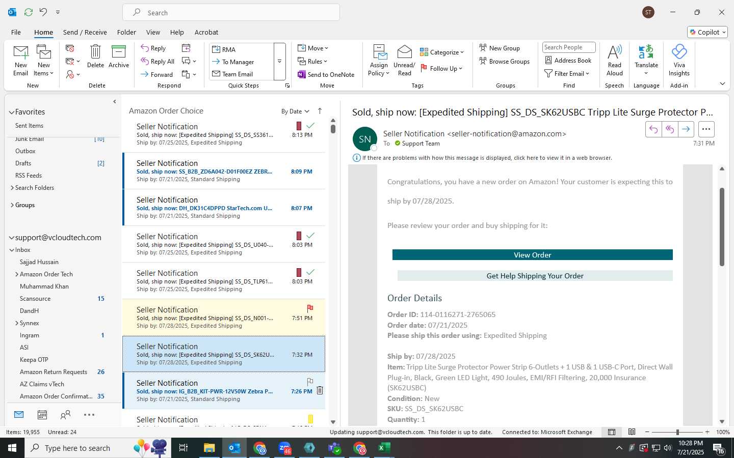Start Read Aloud

[x=614, y=61]
